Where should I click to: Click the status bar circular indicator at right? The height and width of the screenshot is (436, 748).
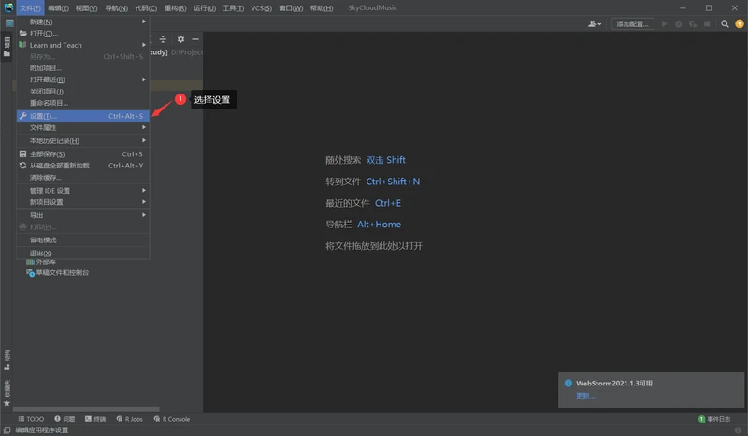pyautogui.click(x=738, y=430)
